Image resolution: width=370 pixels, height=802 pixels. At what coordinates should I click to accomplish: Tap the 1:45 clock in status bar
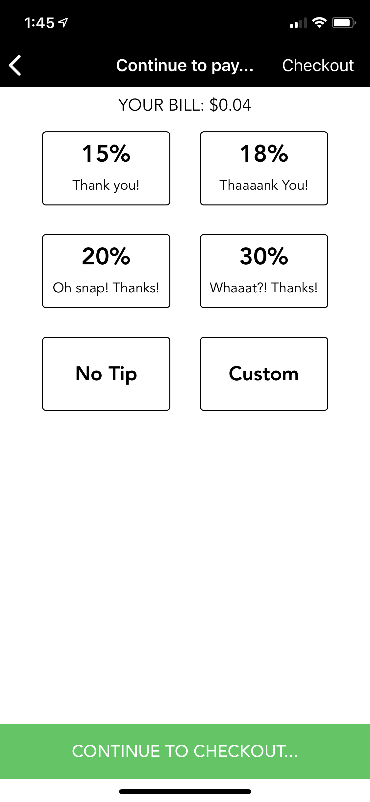39,23
